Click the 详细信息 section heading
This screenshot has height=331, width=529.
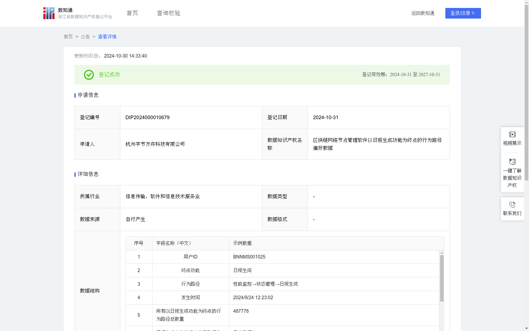click(x=88, y=174)
